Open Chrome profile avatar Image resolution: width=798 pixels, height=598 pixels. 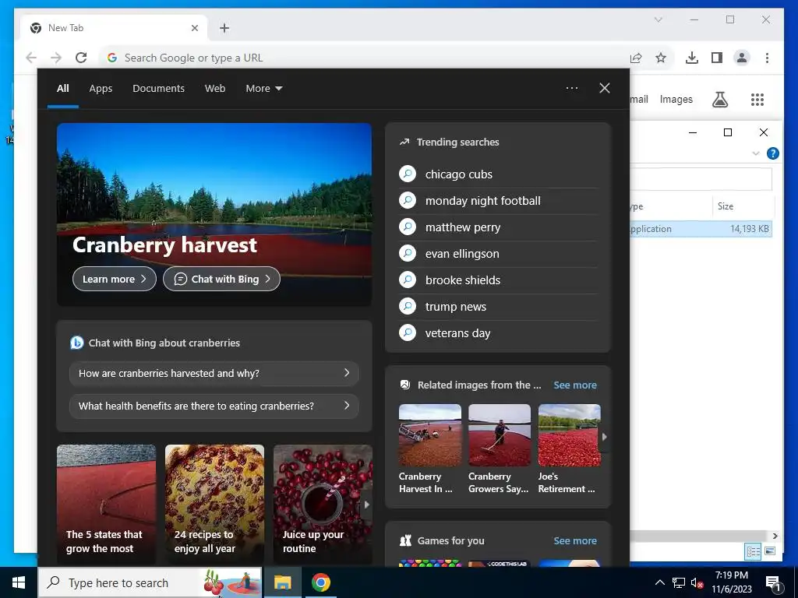(x=742, y=58)
